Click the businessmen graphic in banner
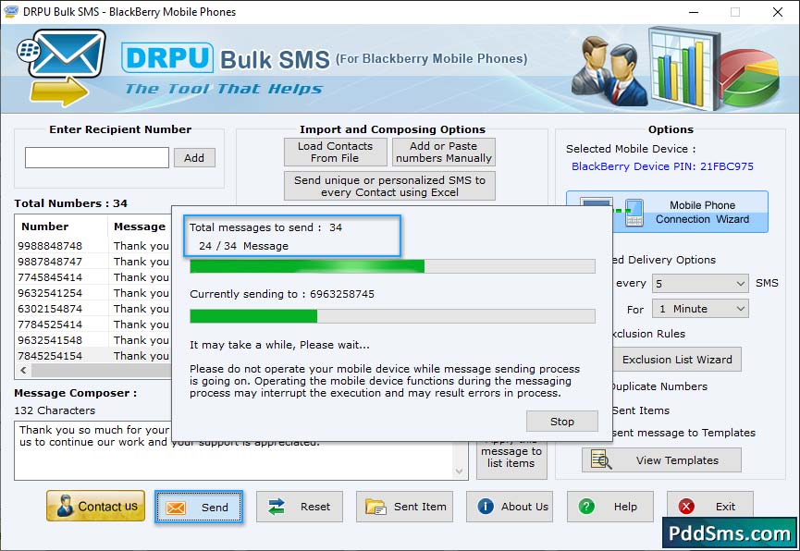Screen dimensions: 800x551 [x=609, y=71]
